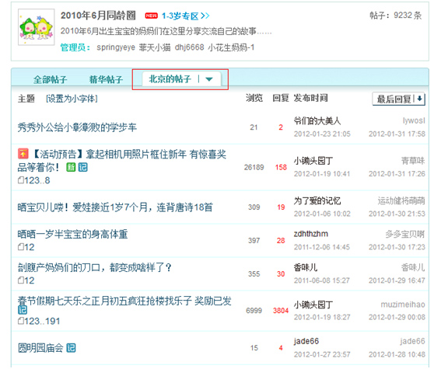Viewport: 434px width, 369px height.
Task: Click page icon under 剖腹产妈妈们 post
Action: (x=21, y=280)
